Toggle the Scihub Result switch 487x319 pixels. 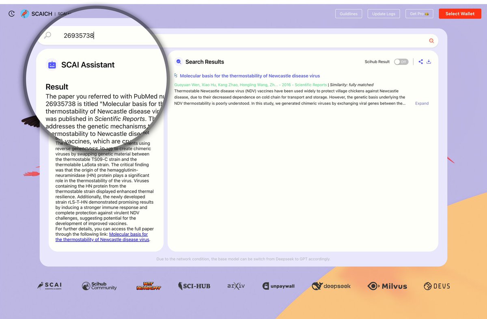click(401, 62)
